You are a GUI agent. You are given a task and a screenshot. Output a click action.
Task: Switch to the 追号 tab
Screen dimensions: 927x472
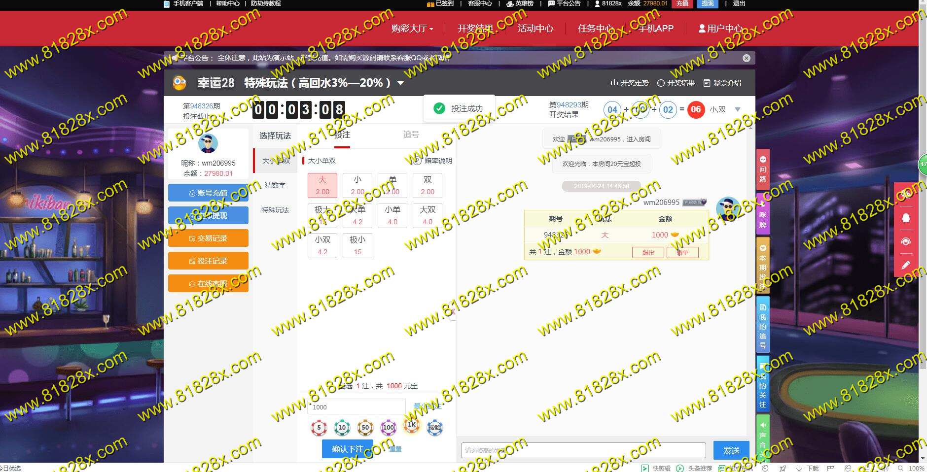click(411, 135)
